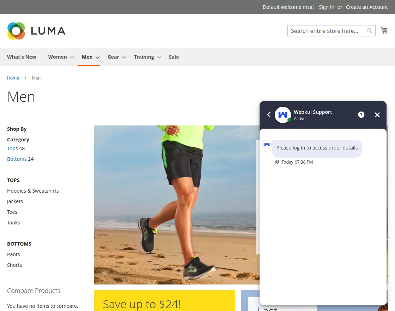Expand the Women menu chevron
The width and height of the screenshot is (395, 311).
point(72,57)
